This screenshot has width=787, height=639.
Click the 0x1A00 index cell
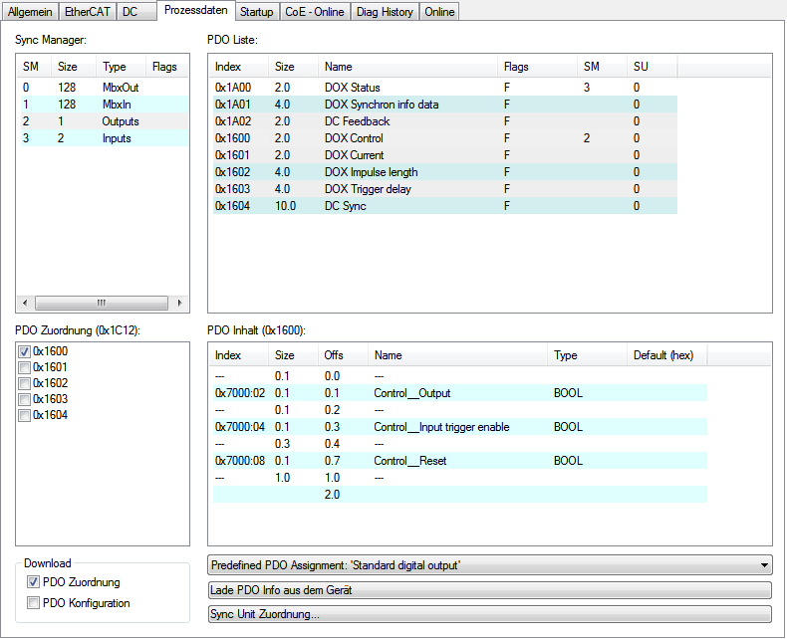(233, 88)
